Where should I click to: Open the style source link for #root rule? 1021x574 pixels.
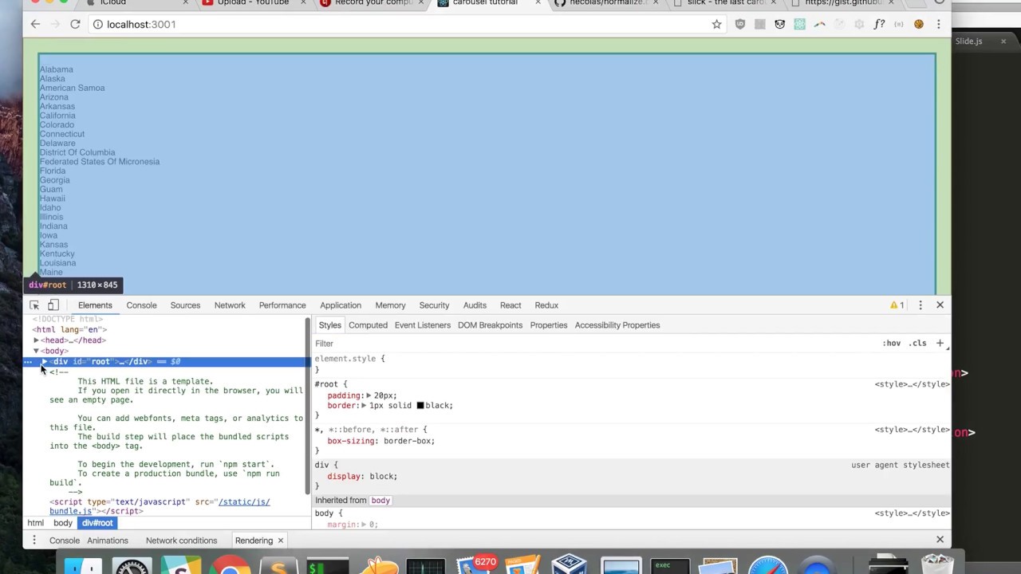tap(912, 384)
